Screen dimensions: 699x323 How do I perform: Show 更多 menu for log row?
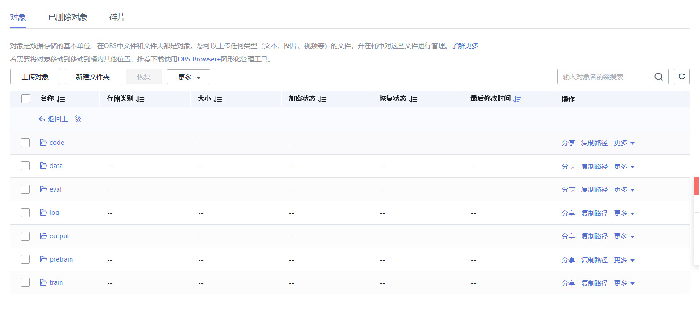[624, 213]
